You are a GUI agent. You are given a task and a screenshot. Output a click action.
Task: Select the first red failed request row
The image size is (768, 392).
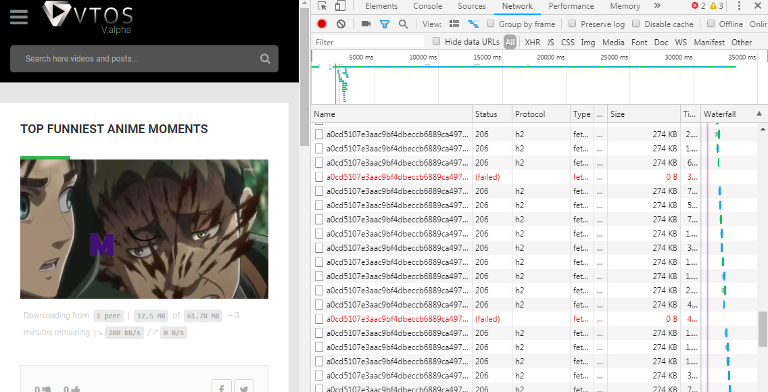coord(533,176)
